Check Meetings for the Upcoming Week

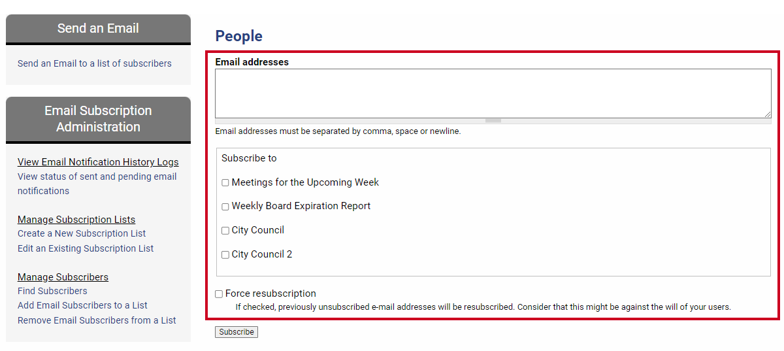click(225, 183)
